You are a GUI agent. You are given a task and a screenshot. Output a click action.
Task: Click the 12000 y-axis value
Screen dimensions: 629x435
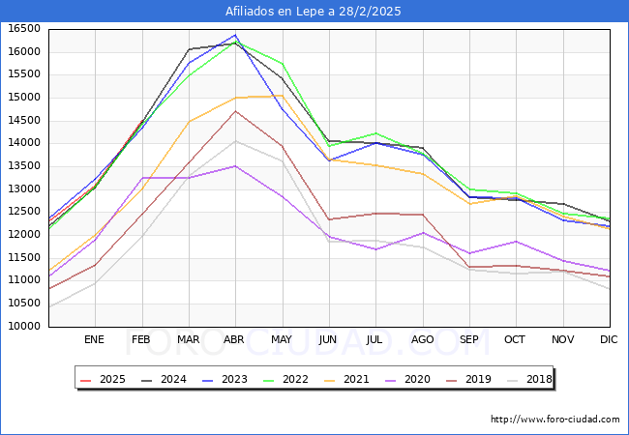click(24, 235)
